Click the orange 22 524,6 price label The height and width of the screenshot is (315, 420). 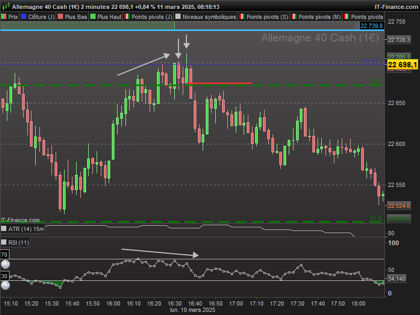399,206
